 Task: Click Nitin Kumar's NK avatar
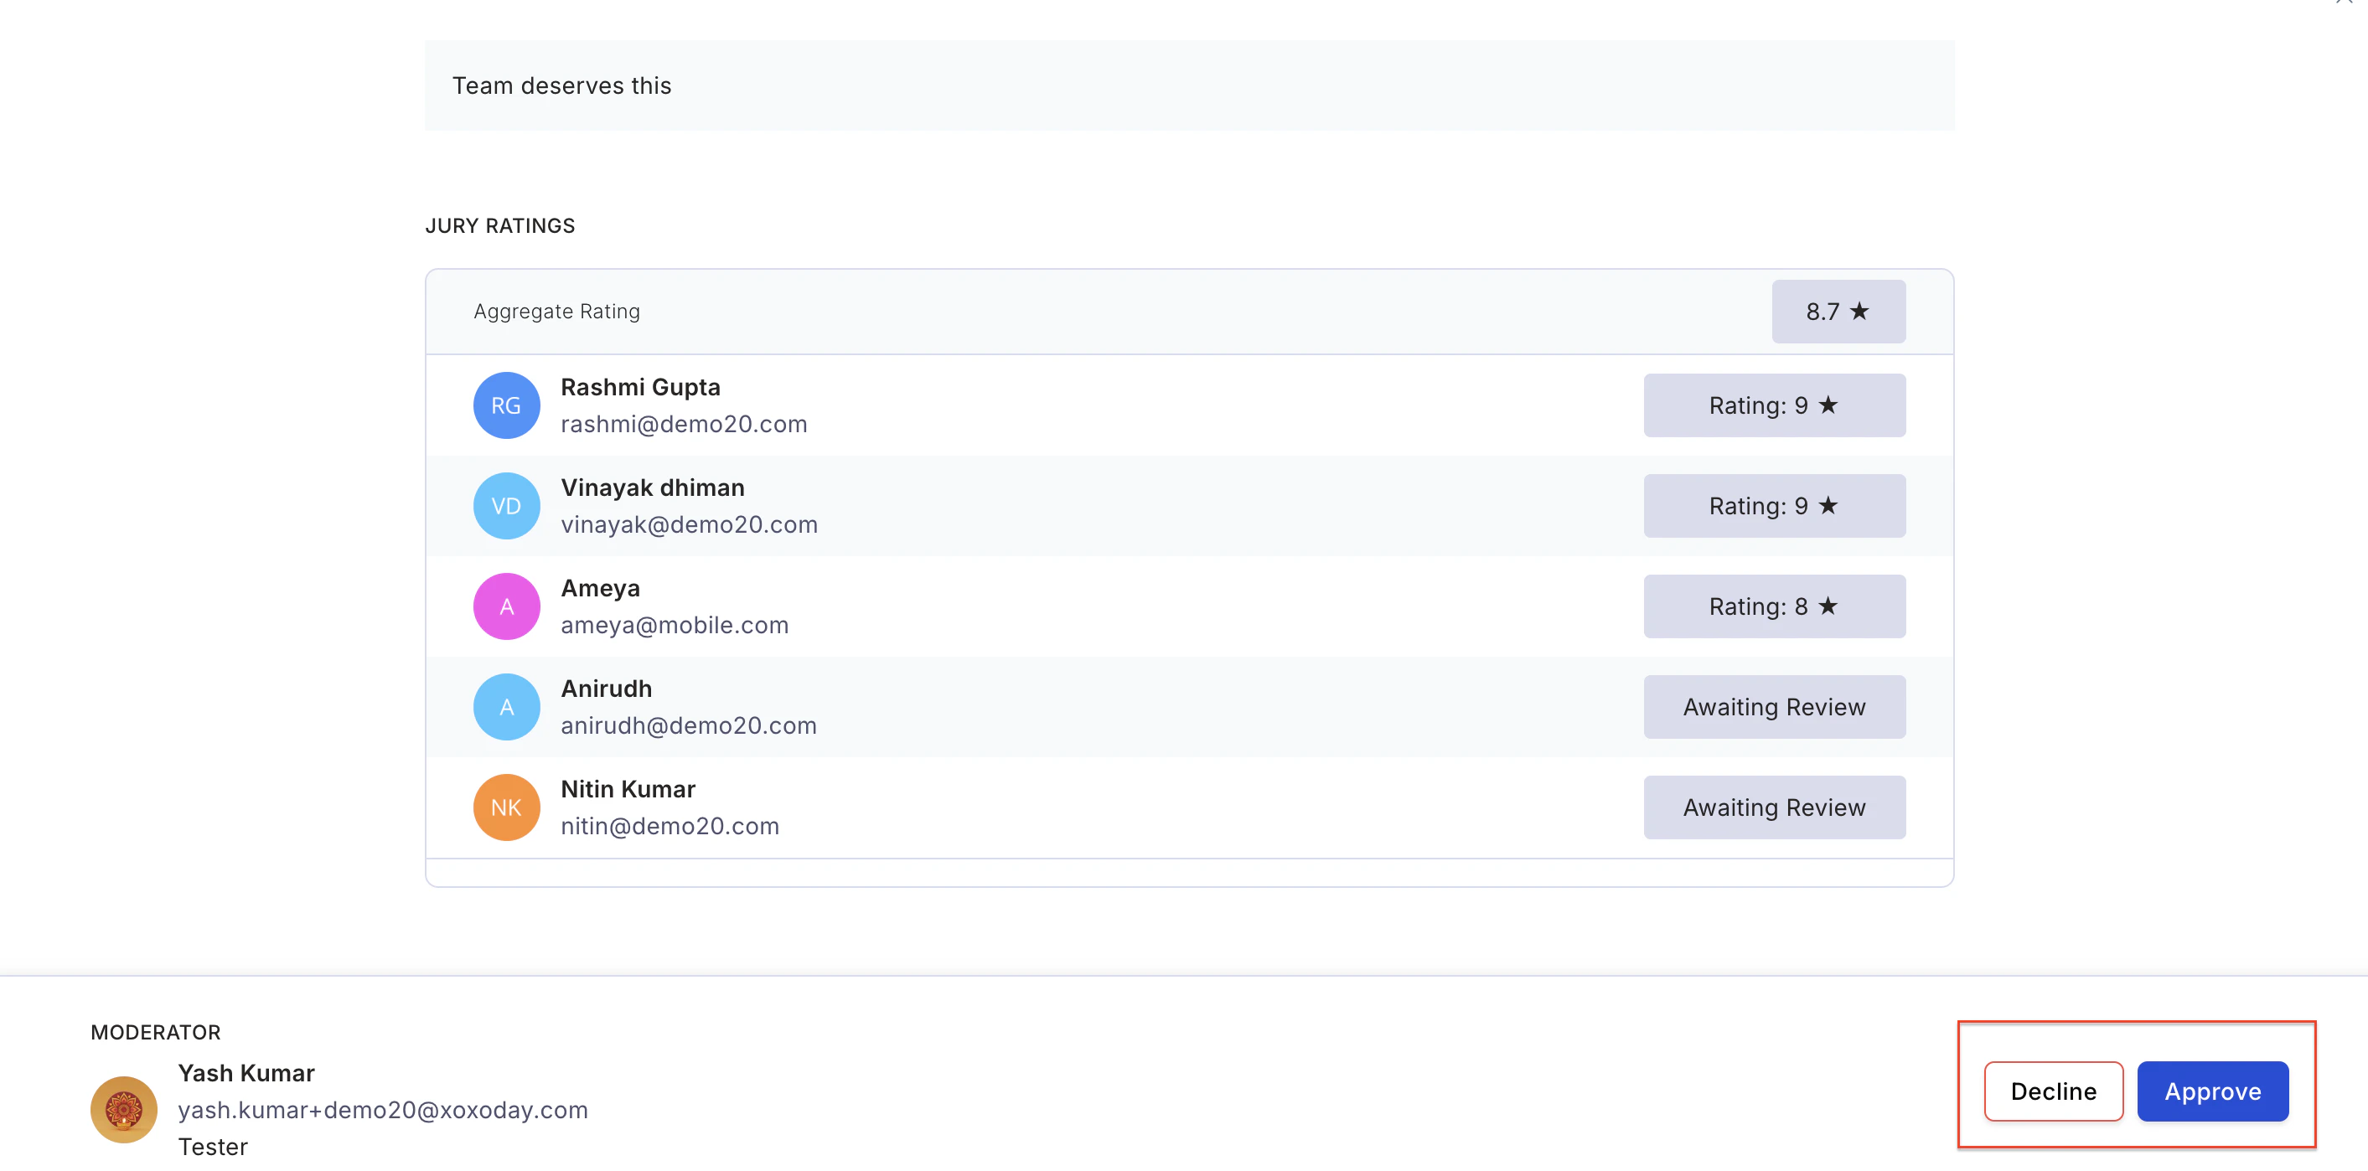(x=506, y=807)
